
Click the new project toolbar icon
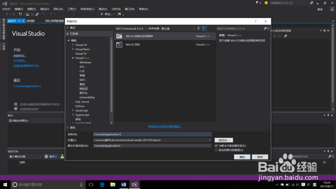click(20, 14)
